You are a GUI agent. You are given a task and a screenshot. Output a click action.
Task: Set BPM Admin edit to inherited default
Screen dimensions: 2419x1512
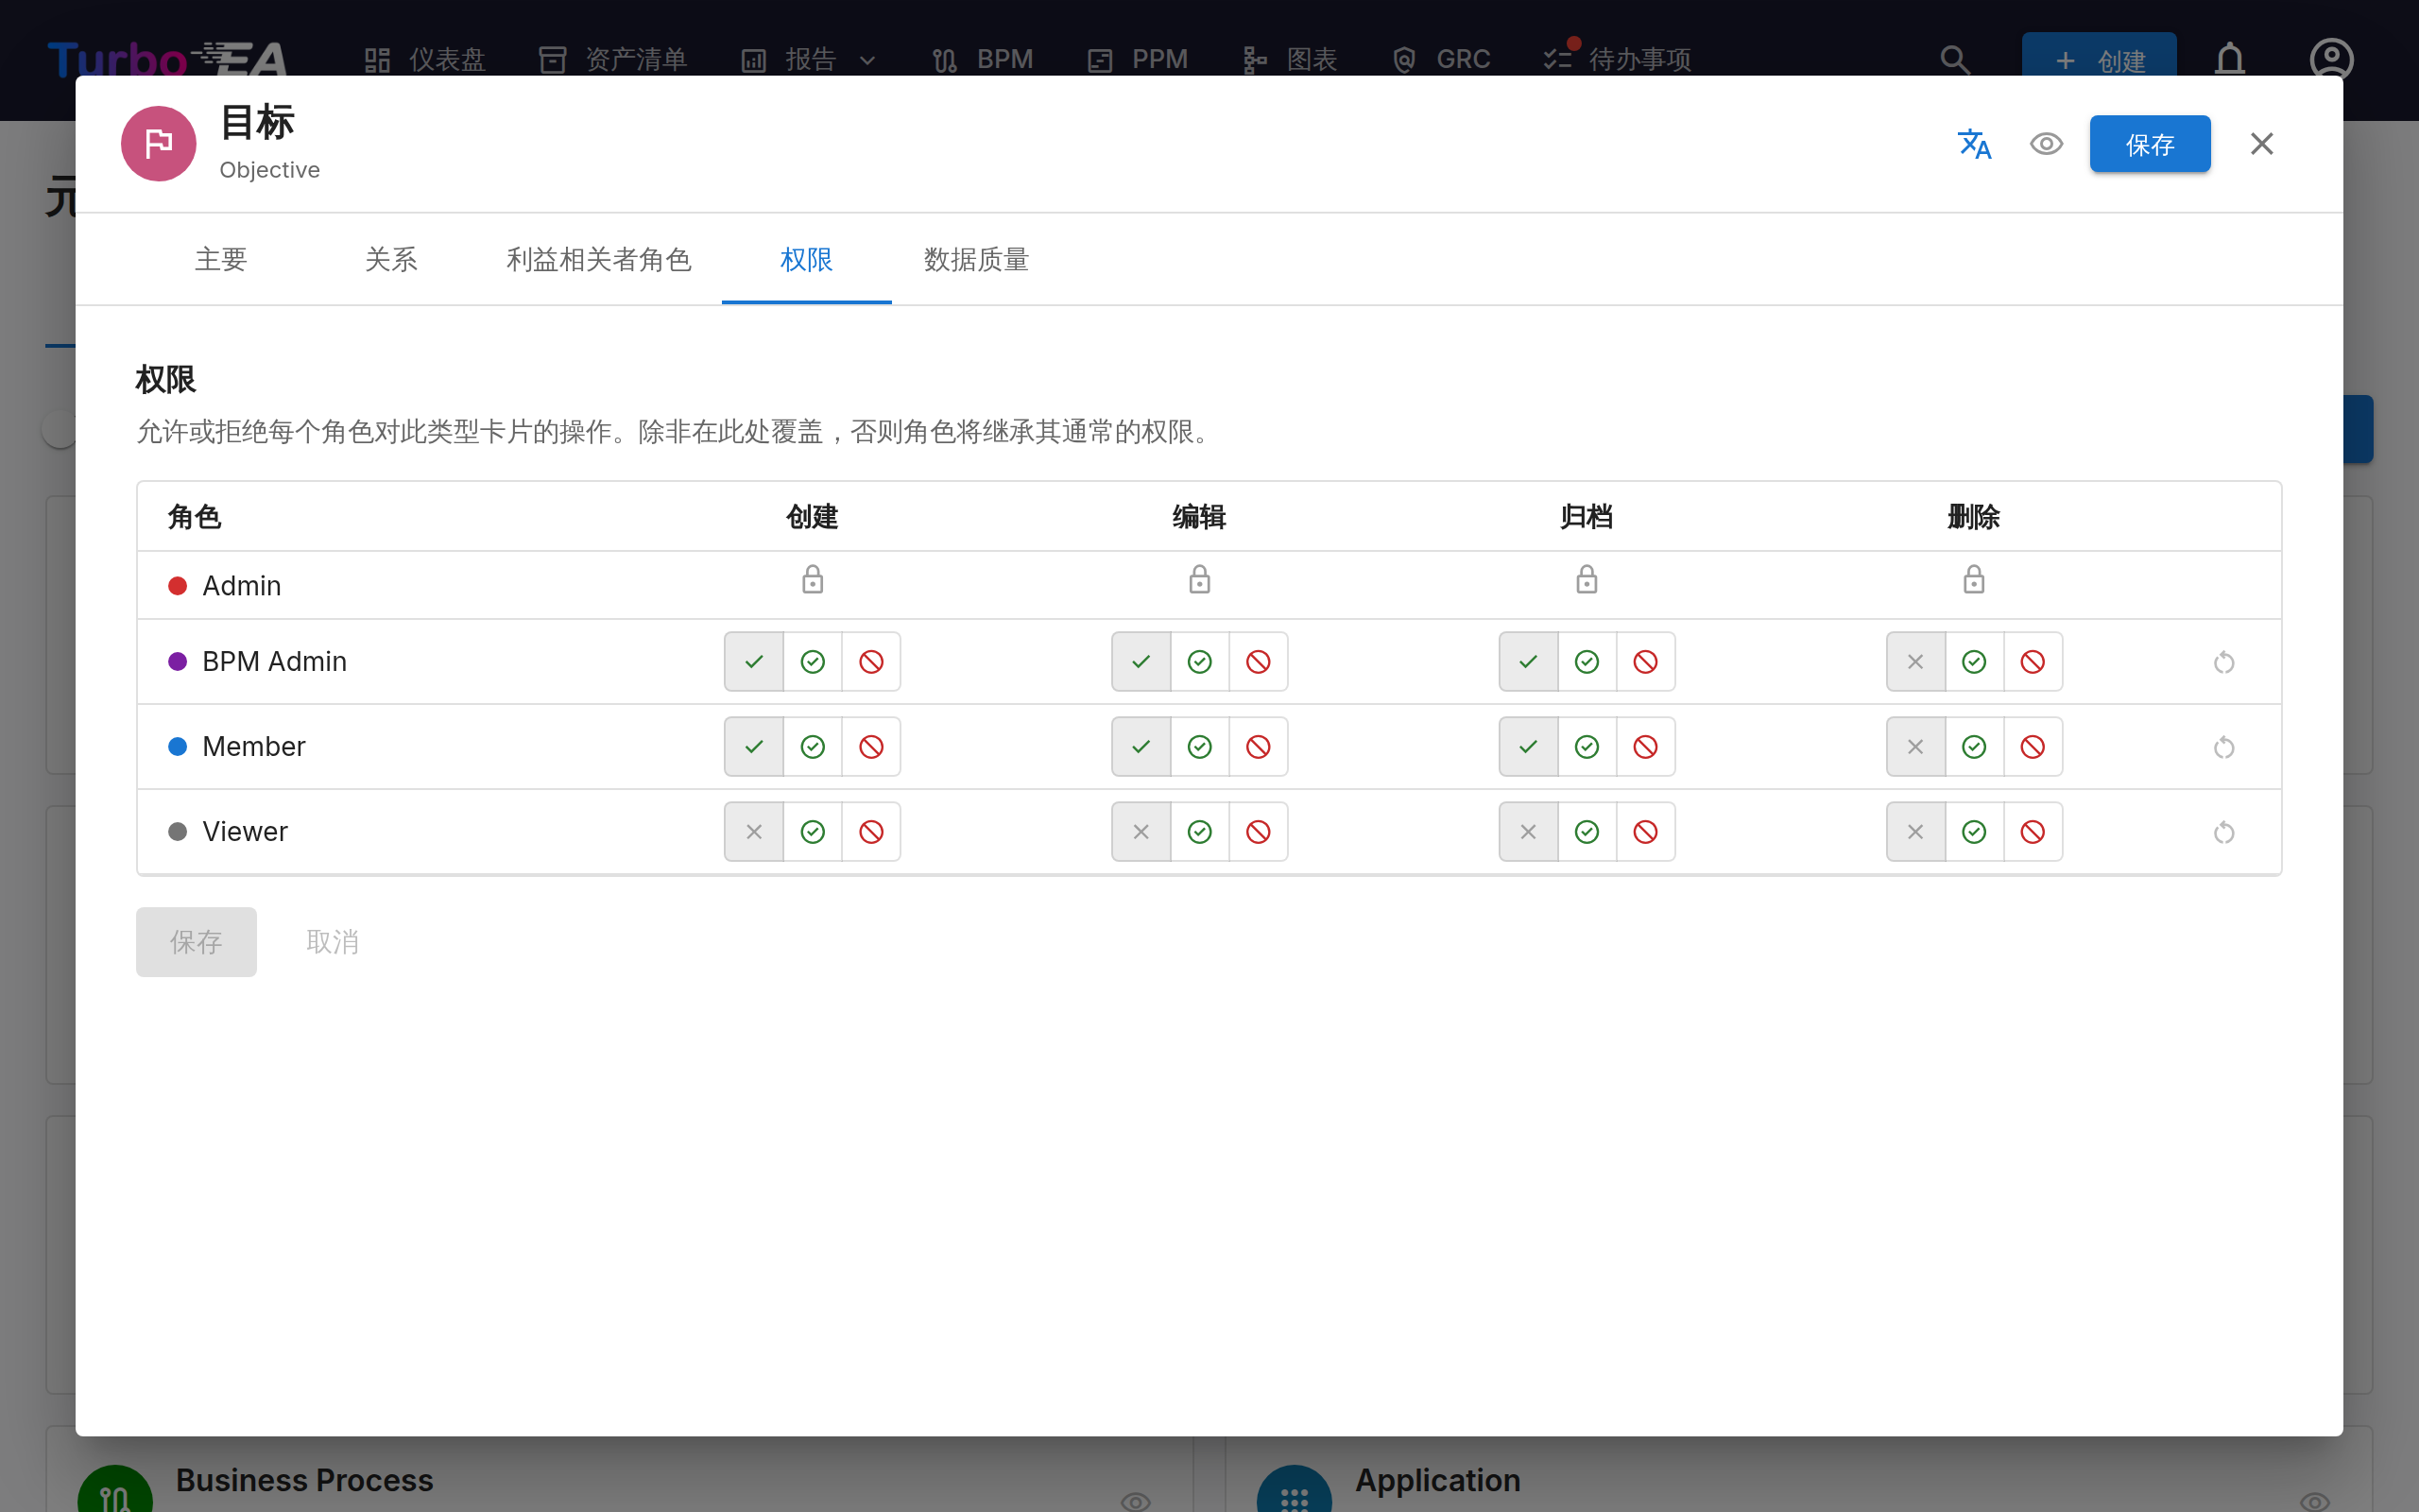(1141, 662)
